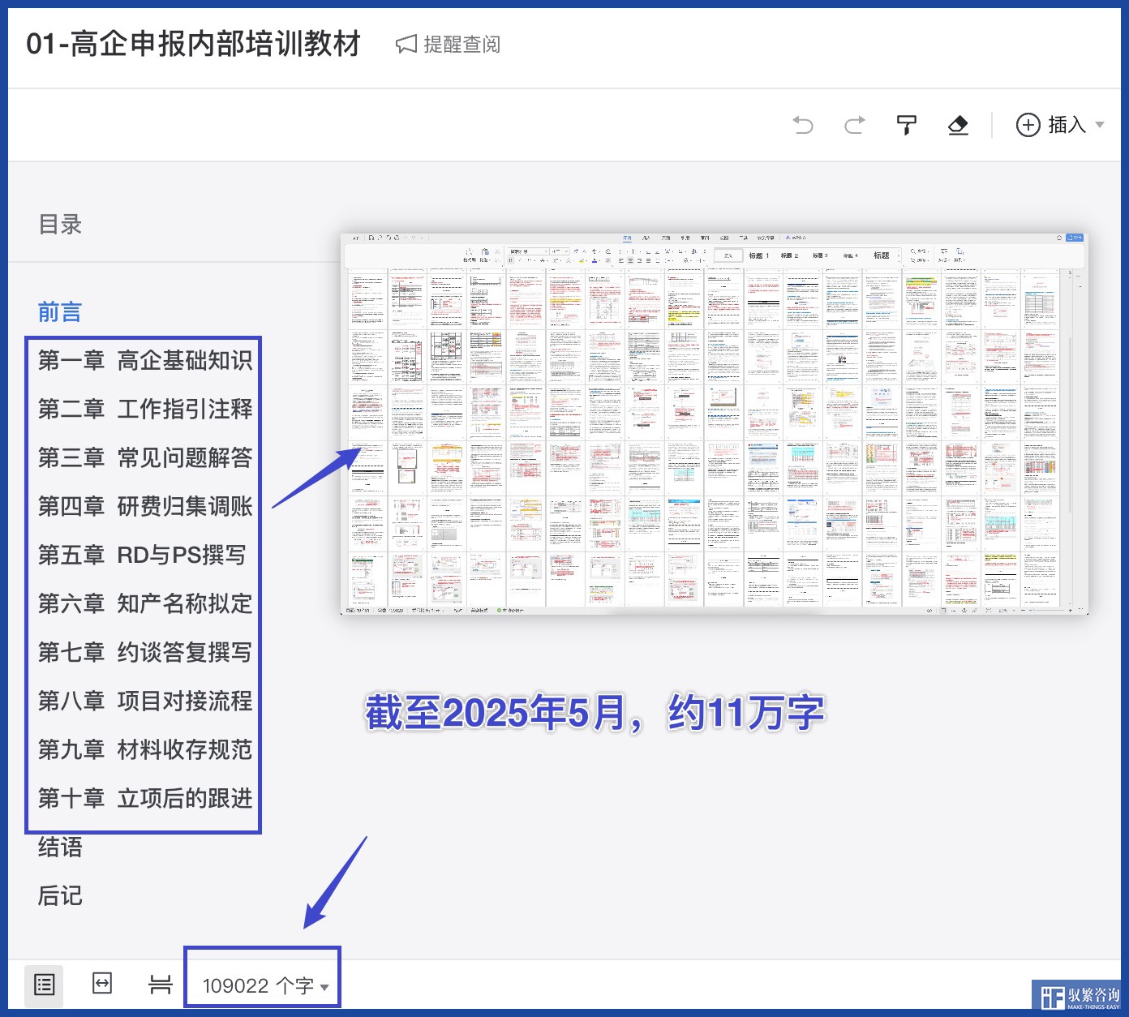Go to 第一章 高企基础知识
Image resolution: width=1129 pixels, height=1017 pixels.
(145, 361)
